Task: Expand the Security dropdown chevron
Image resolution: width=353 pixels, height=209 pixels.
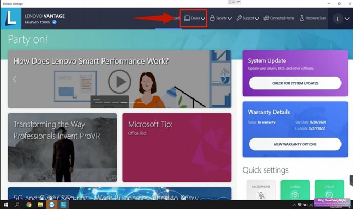Action: click(230, 19)
